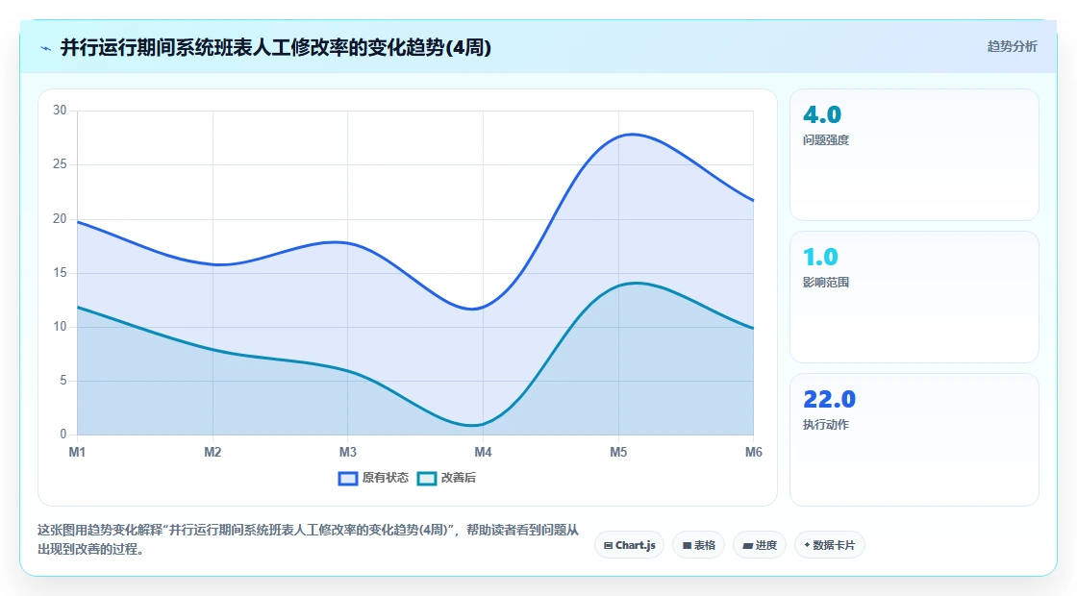
Task: Click the chart description paragraph
Action: coord(309,539)
